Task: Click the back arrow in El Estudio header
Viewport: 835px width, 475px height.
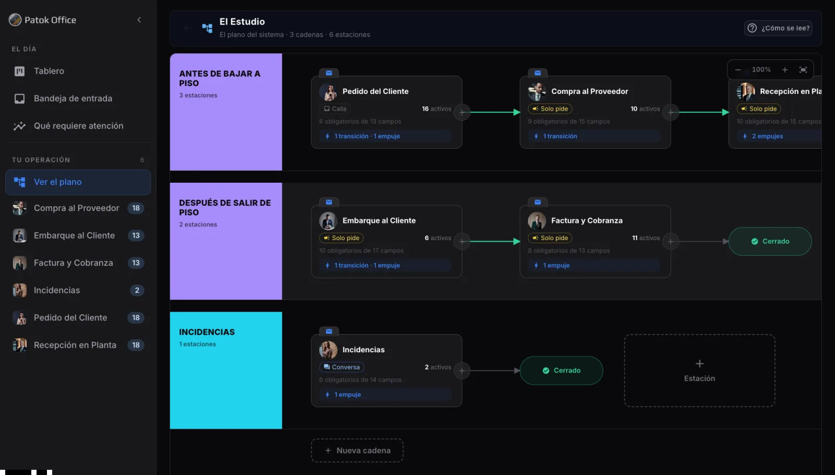Action: coord(187,28)
